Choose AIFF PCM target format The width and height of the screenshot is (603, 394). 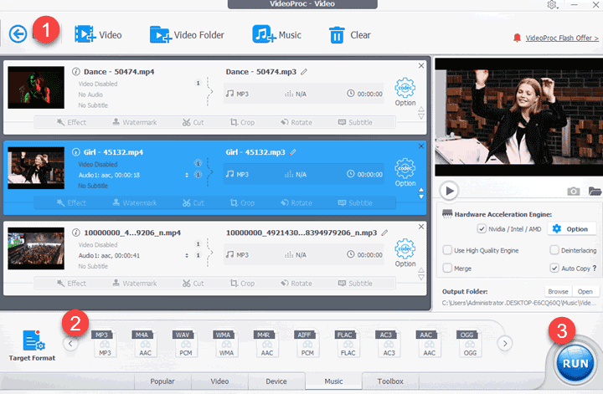306,343
